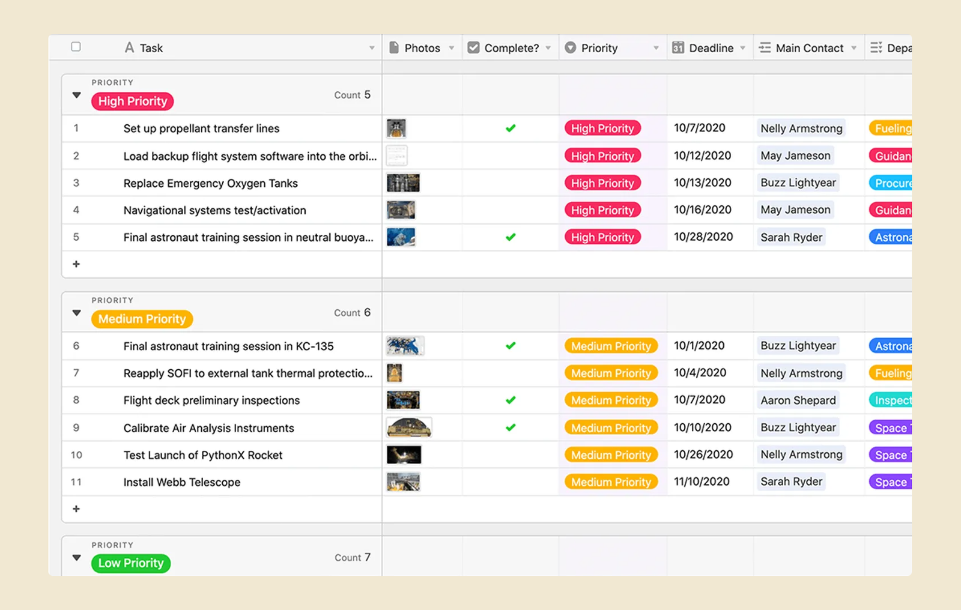Click the circle icon beside Priority header
The width and height of the screenshot is (961, 610).
(571, 47)
